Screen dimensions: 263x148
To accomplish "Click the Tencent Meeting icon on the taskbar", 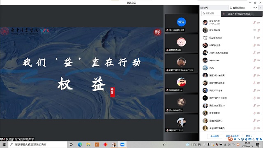I will (x=122, y=144).
